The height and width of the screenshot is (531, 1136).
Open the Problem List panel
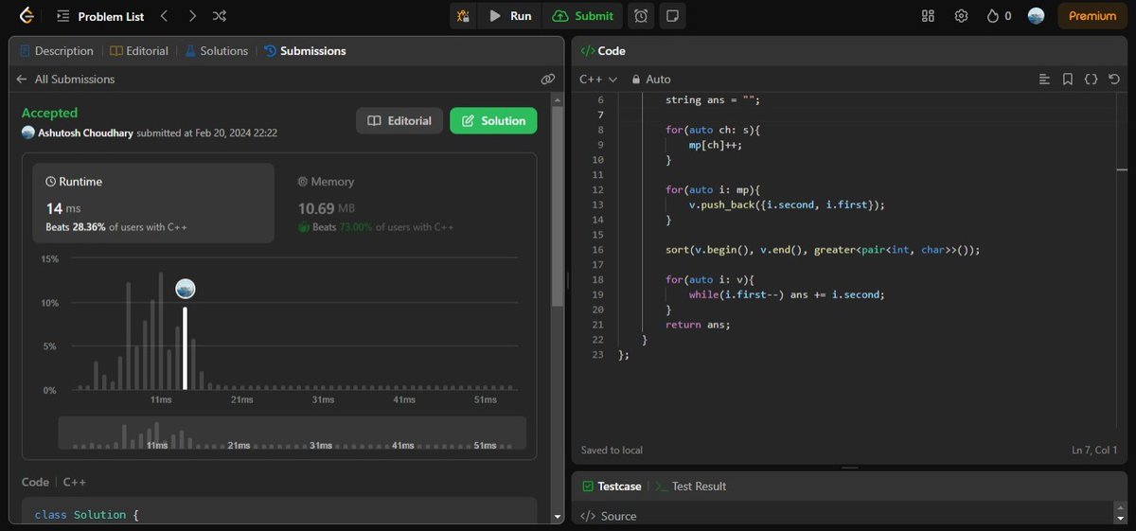100,16
